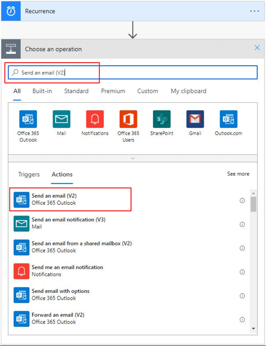Image resolution: width=266 pixels, height=346 pixels.
Task: Select the Notifications connector icon
Action: (x=95, y=119)
